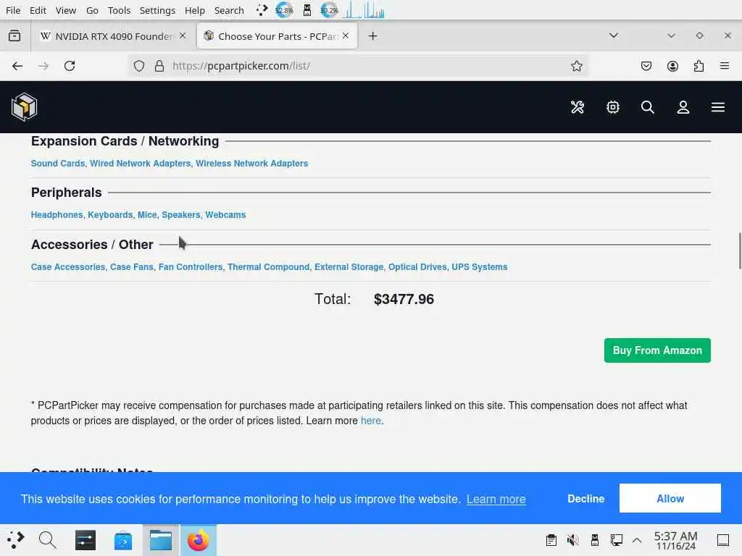Screen dimensions: 742x556
Task: Click the PCPartPicker cube logo
Action: point(24,107)
